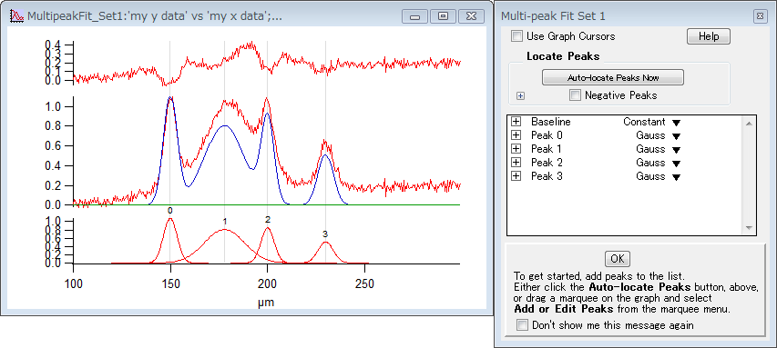Open the Help button

(x=708, y=36)
